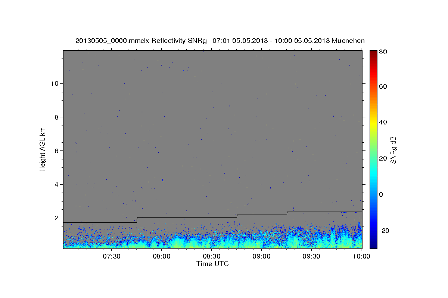Click the height axis label 10
This screenshot has height=298, width=448.
point(55,83)
